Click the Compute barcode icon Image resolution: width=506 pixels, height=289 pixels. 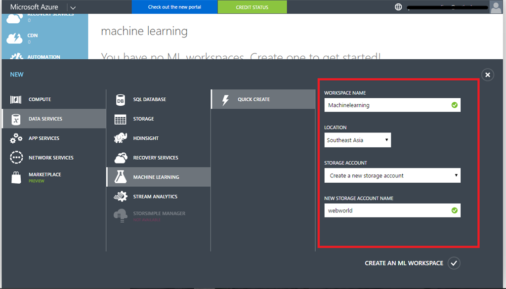(x=16, y=100)
